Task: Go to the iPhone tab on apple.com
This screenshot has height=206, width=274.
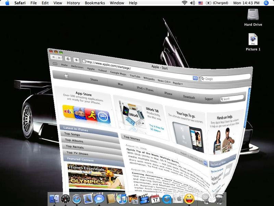Action: coord(168,93)
